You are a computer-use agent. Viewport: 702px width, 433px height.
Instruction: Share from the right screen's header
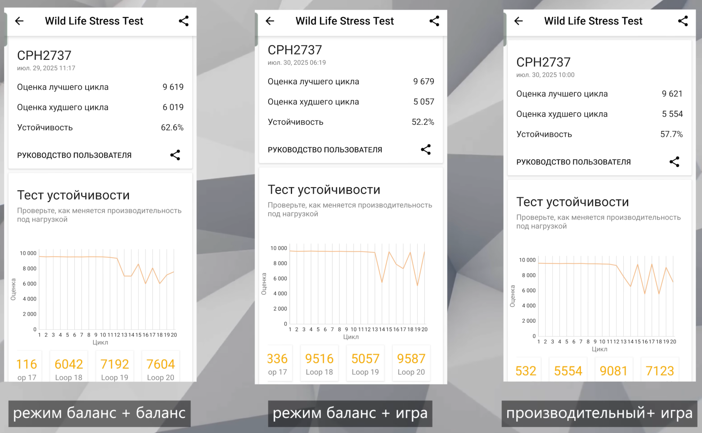pyautogui.click(x=683, y=21)
